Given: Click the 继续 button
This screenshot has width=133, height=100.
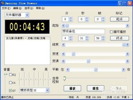Looking at the screenshot, I should (95, 88).
